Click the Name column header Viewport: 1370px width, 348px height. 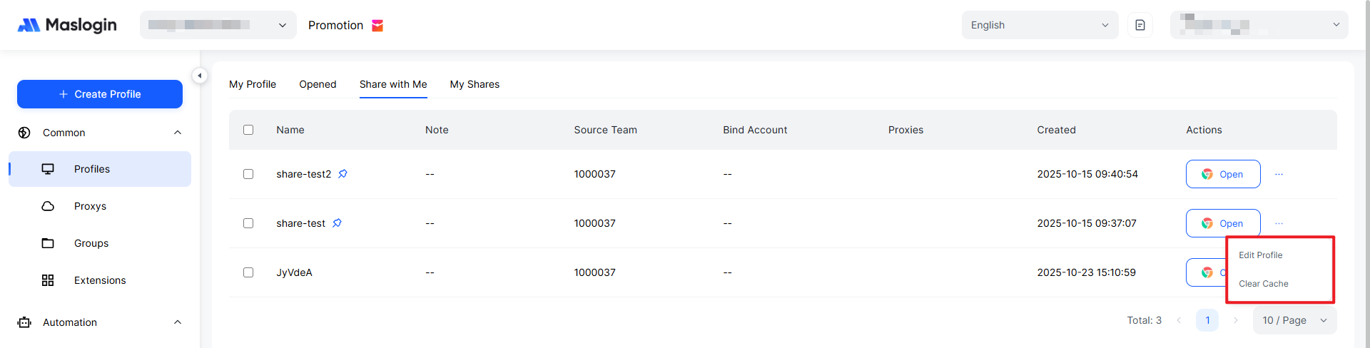(290, 130)
